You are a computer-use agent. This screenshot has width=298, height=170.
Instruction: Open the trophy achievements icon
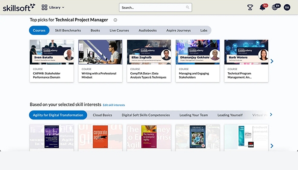[250, 7]
